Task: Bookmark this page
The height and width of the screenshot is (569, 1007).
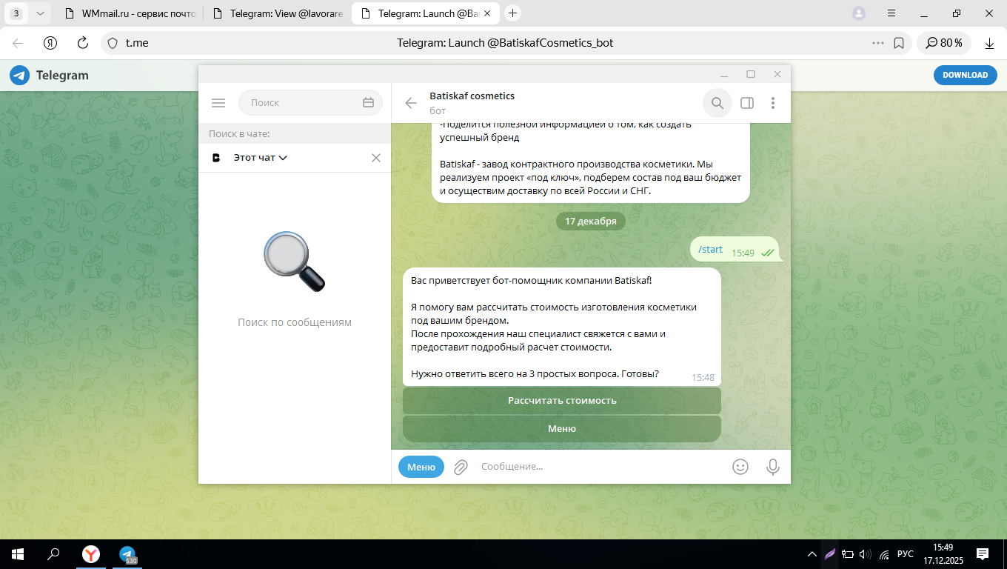Action: 899,43
